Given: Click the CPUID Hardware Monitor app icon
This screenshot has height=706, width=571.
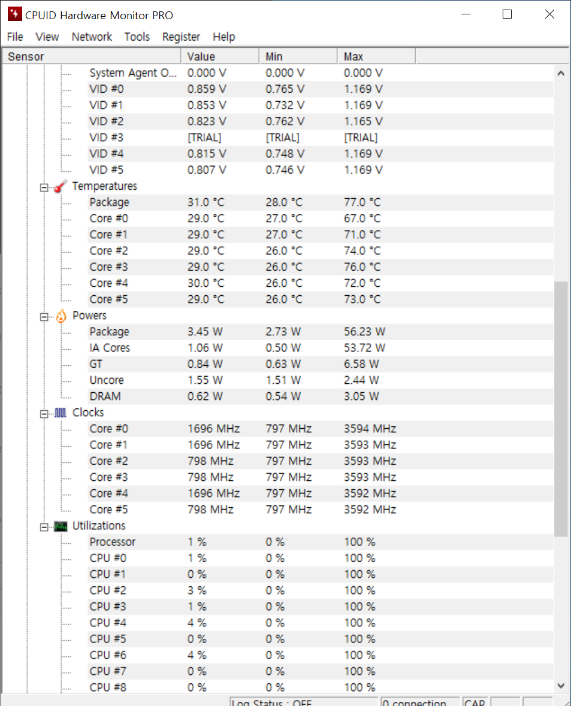Looking at the screenshot, I should coord(14,14).
